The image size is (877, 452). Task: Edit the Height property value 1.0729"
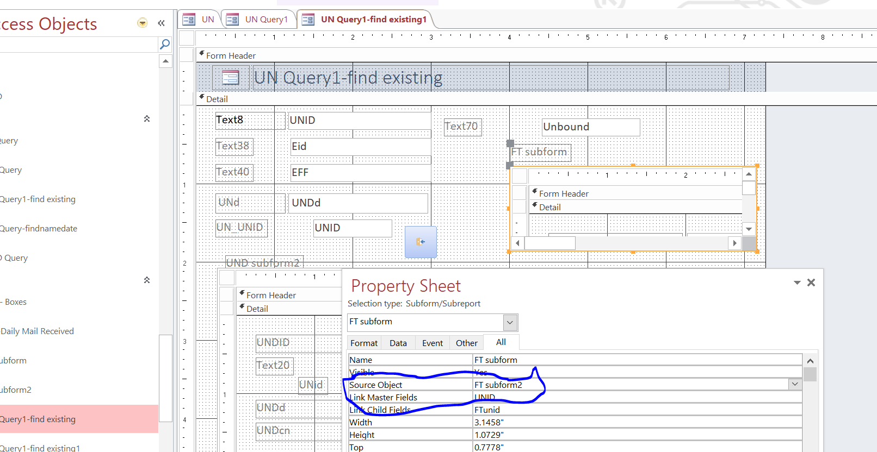coord(637,435)
